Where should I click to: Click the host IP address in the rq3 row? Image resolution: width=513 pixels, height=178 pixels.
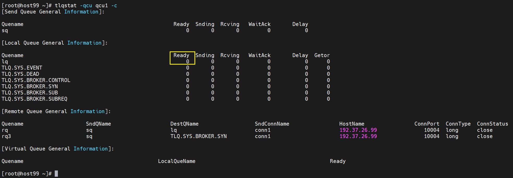pos(358,136)
